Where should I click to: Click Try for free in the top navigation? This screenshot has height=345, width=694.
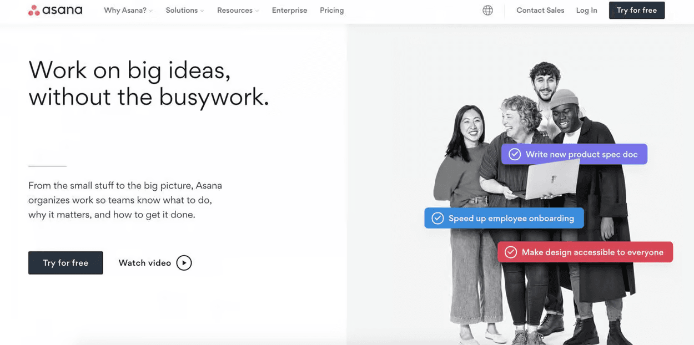[x=636, y=11]
